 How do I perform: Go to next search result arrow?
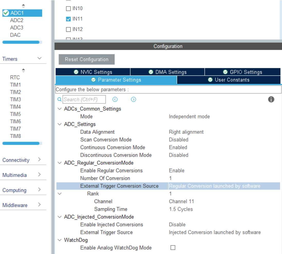[133, 99]
